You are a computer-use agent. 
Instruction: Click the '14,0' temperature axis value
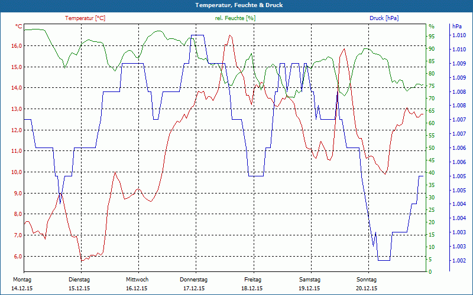[17, 87]
